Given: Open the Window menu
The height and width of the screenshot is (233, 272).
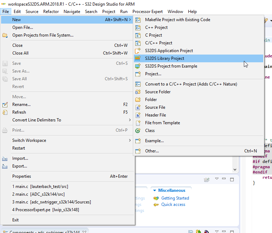Looking at the screenshot, I should (175, 12).
